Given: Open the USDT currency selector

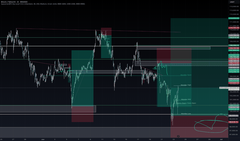Looking at the screenshot, I should click(x=232, y=2).
